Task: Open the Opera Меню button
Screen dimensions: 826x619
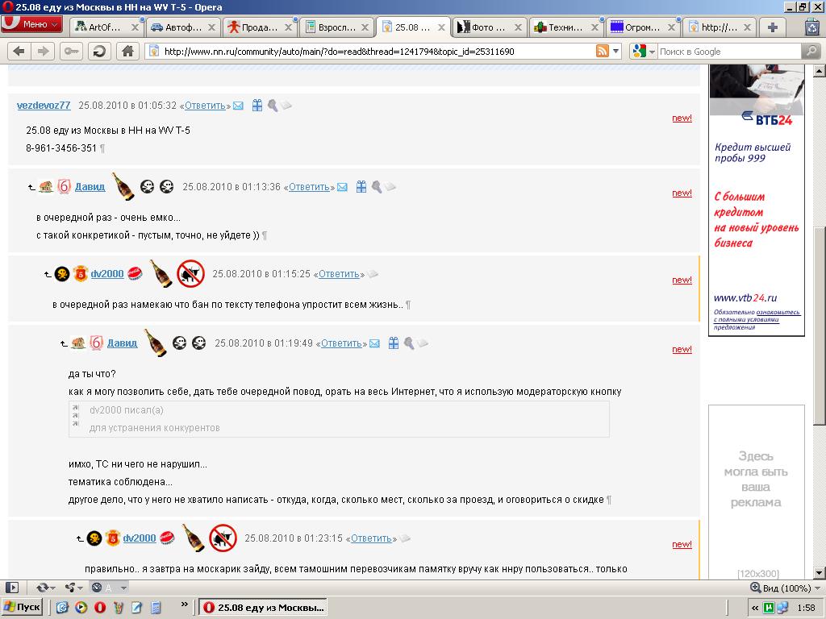Action: [x=31, y=24]
